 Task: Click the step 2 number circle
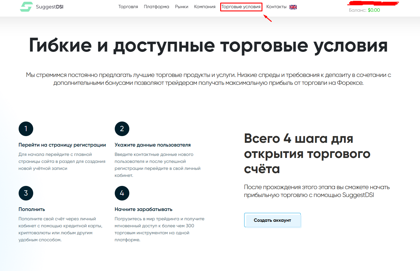(x=122, y=129)
